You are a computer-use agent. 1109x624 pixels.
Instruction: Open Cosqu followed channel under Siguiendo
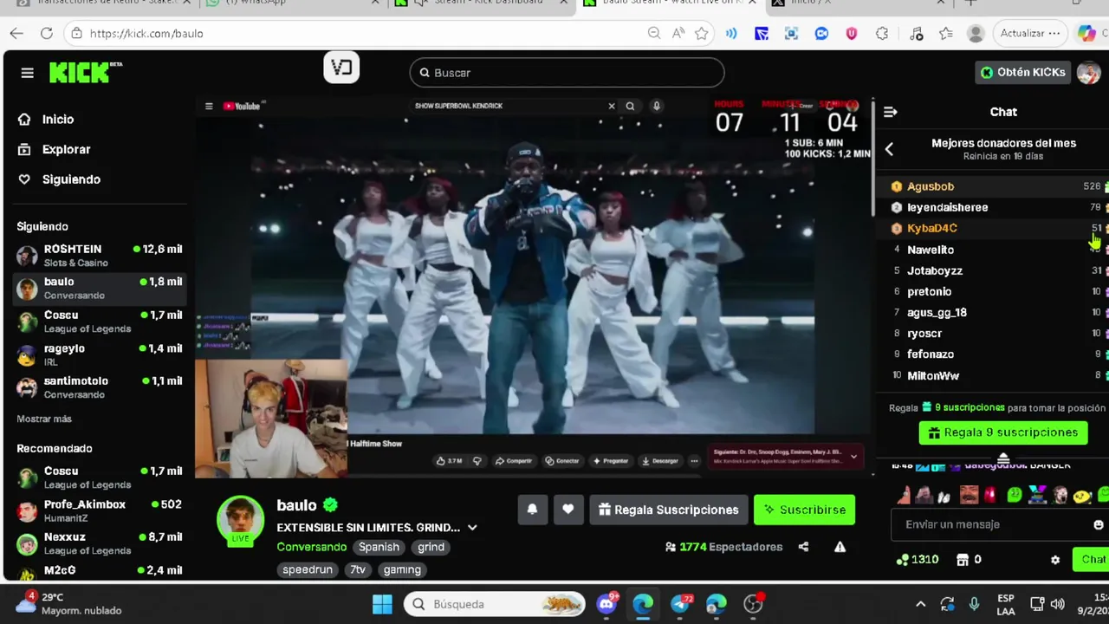pyautogui.click(x=100, y=322)
